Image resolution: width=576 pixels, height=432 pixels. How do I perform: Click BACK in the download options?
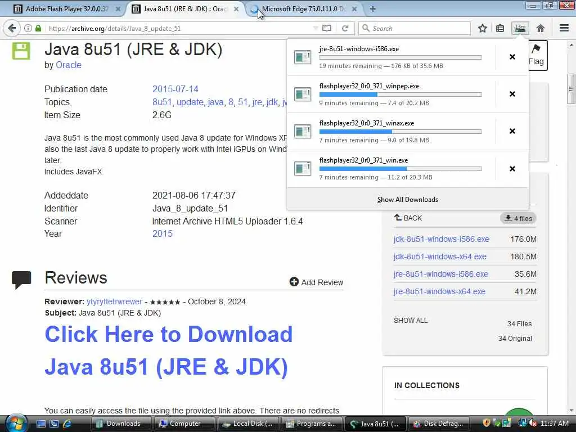408,218
